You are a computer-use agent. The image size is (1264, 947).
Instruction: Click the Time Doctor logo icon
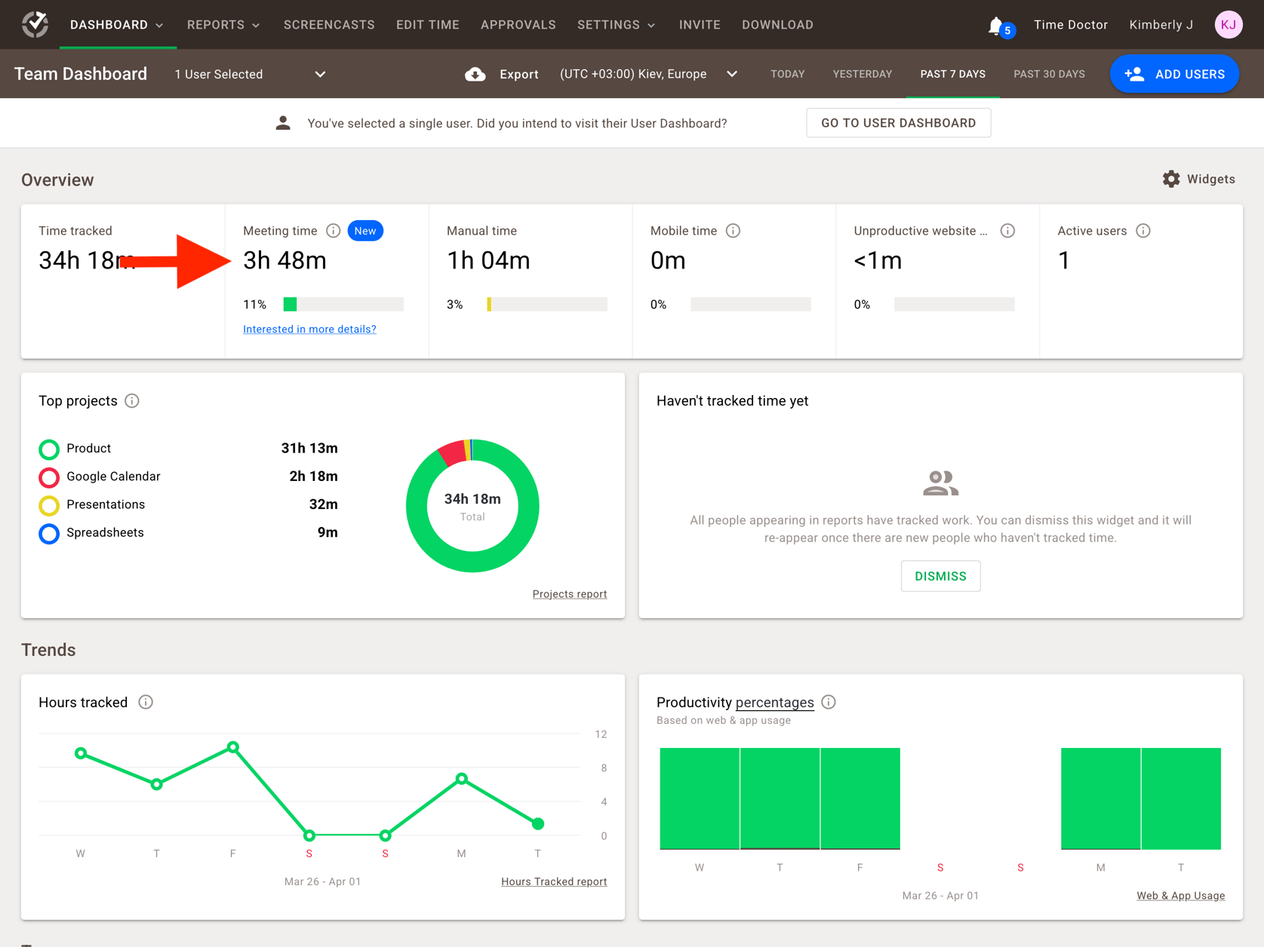(35, 24)
